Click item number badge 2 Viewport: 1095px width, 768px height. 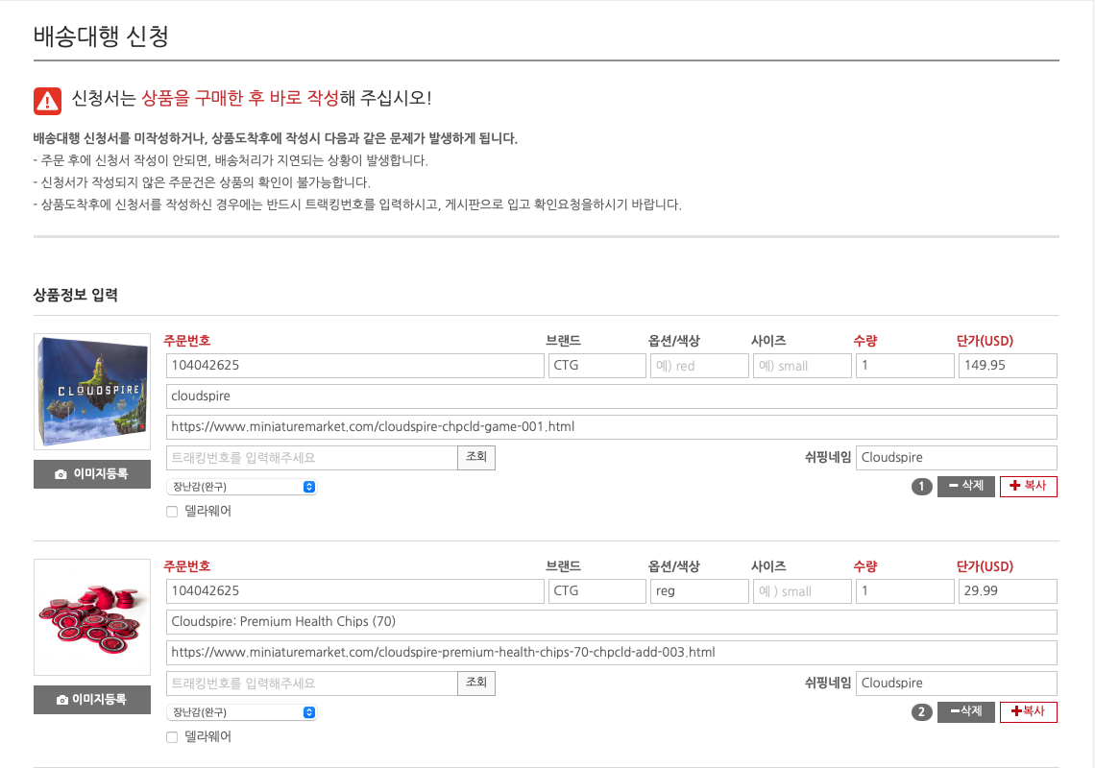pyautogui.click(x=922, y=712)
